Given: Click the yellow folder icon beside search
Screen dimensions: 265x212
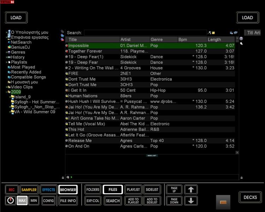Looking at the screenshot, I should point(213,33).
